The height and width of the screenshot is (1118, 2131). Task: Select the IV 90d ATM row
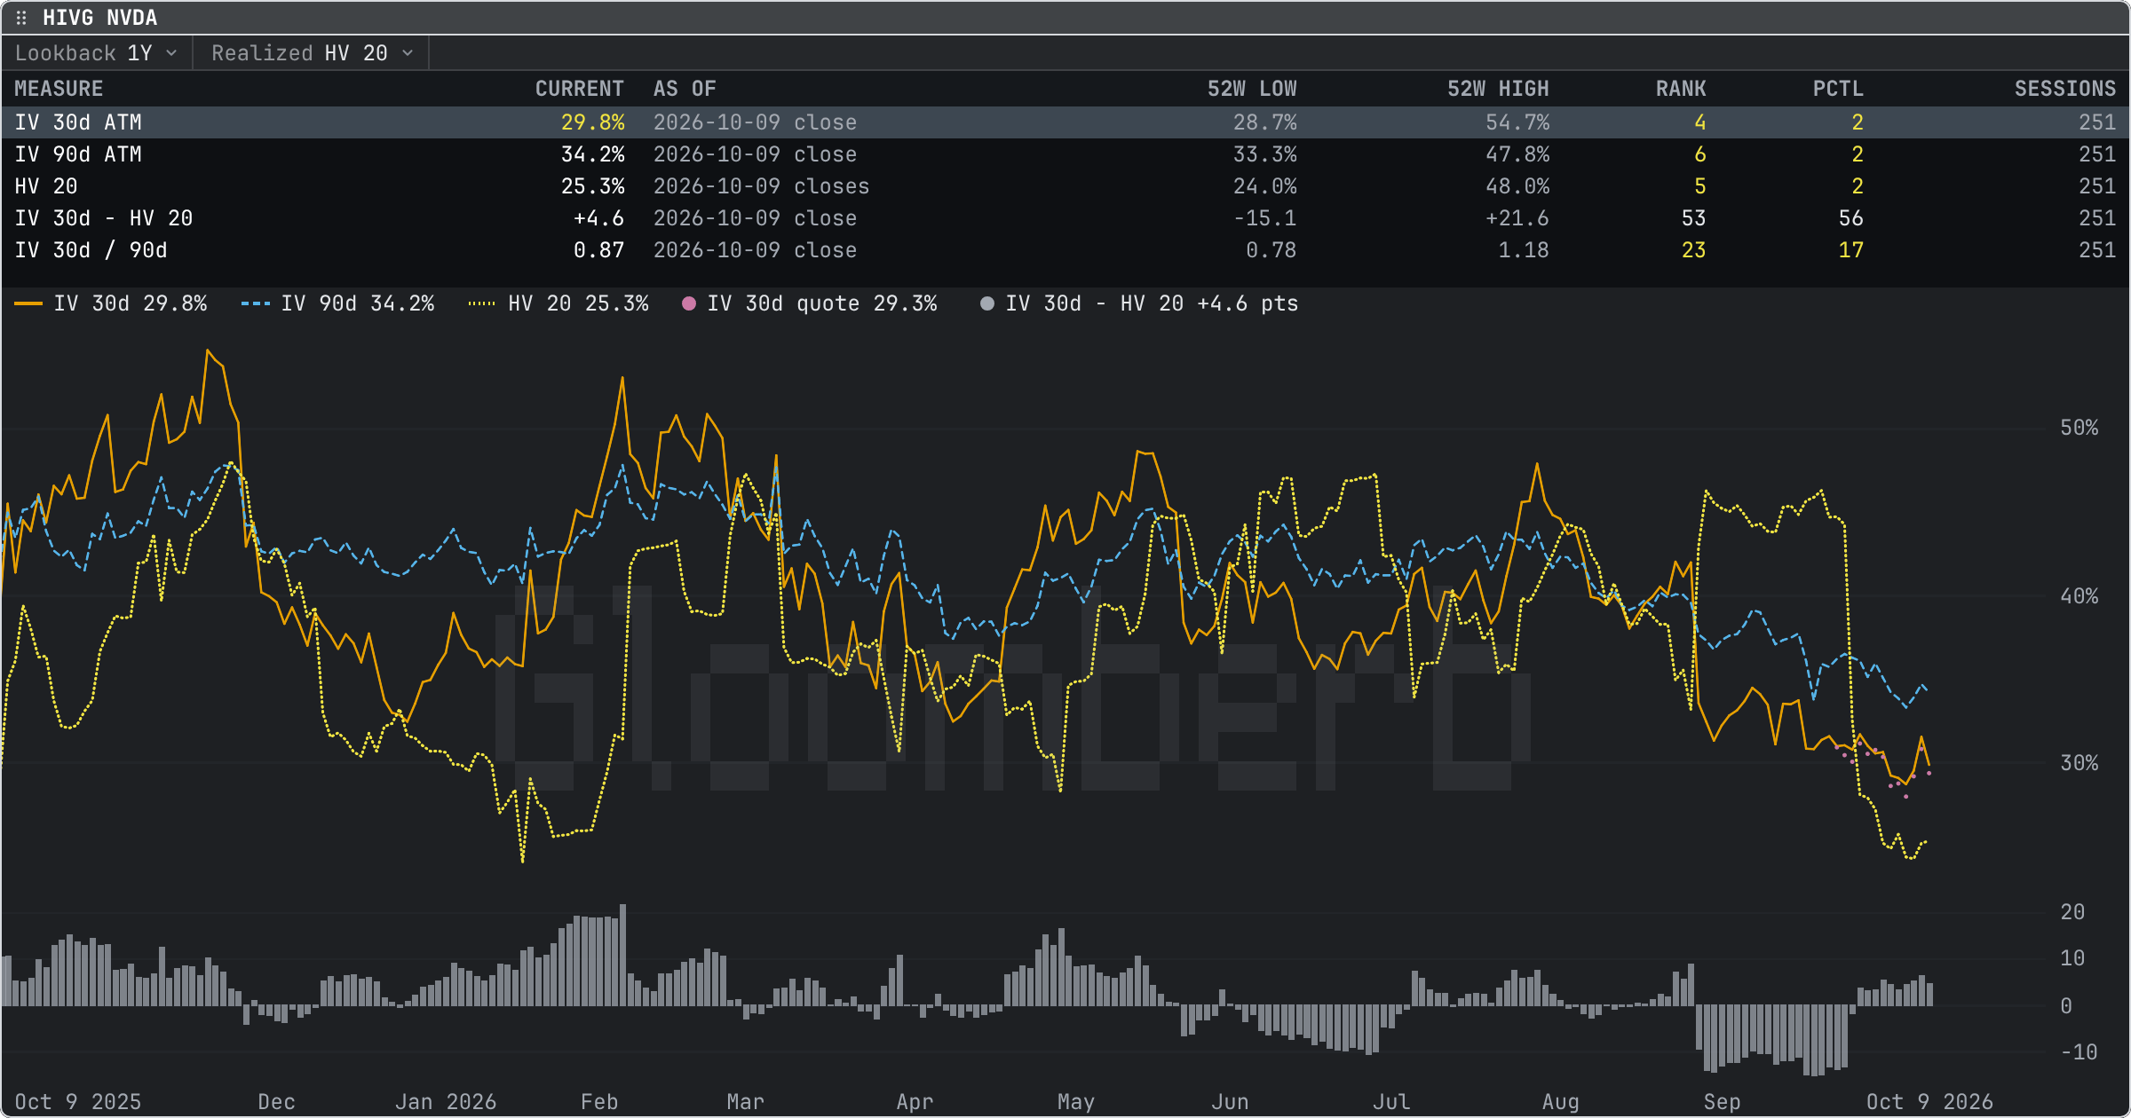1065,154
